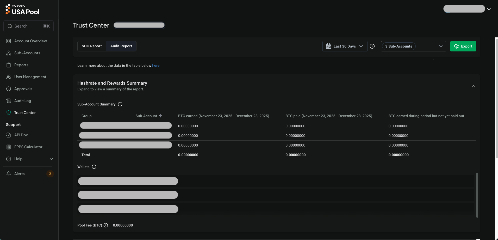Open the Last 30 Days dropdown
498x240 pixels.
tap(345, 46)
